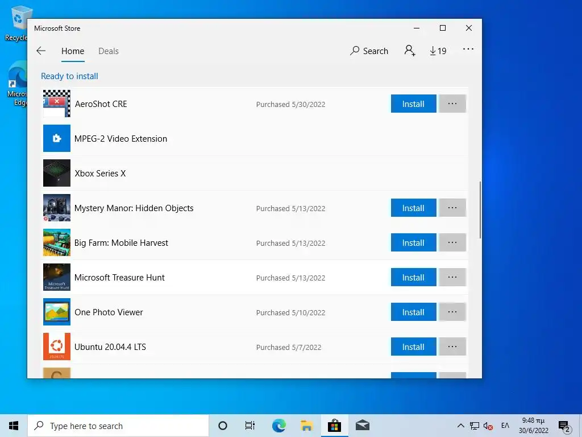The height and width of the screenshot is (437, 582).
Task: Show hidden system tray icons
Action: coord(460,426)
